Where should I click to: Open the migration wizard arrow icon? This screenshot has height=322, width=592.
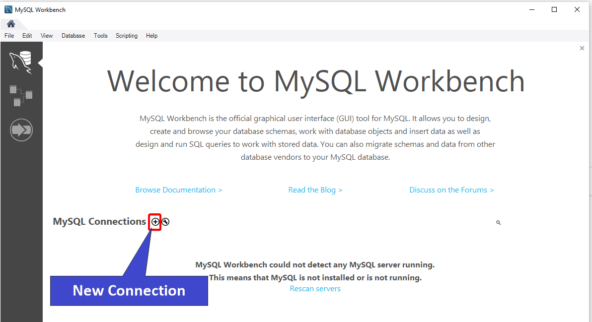pos(21,130)
